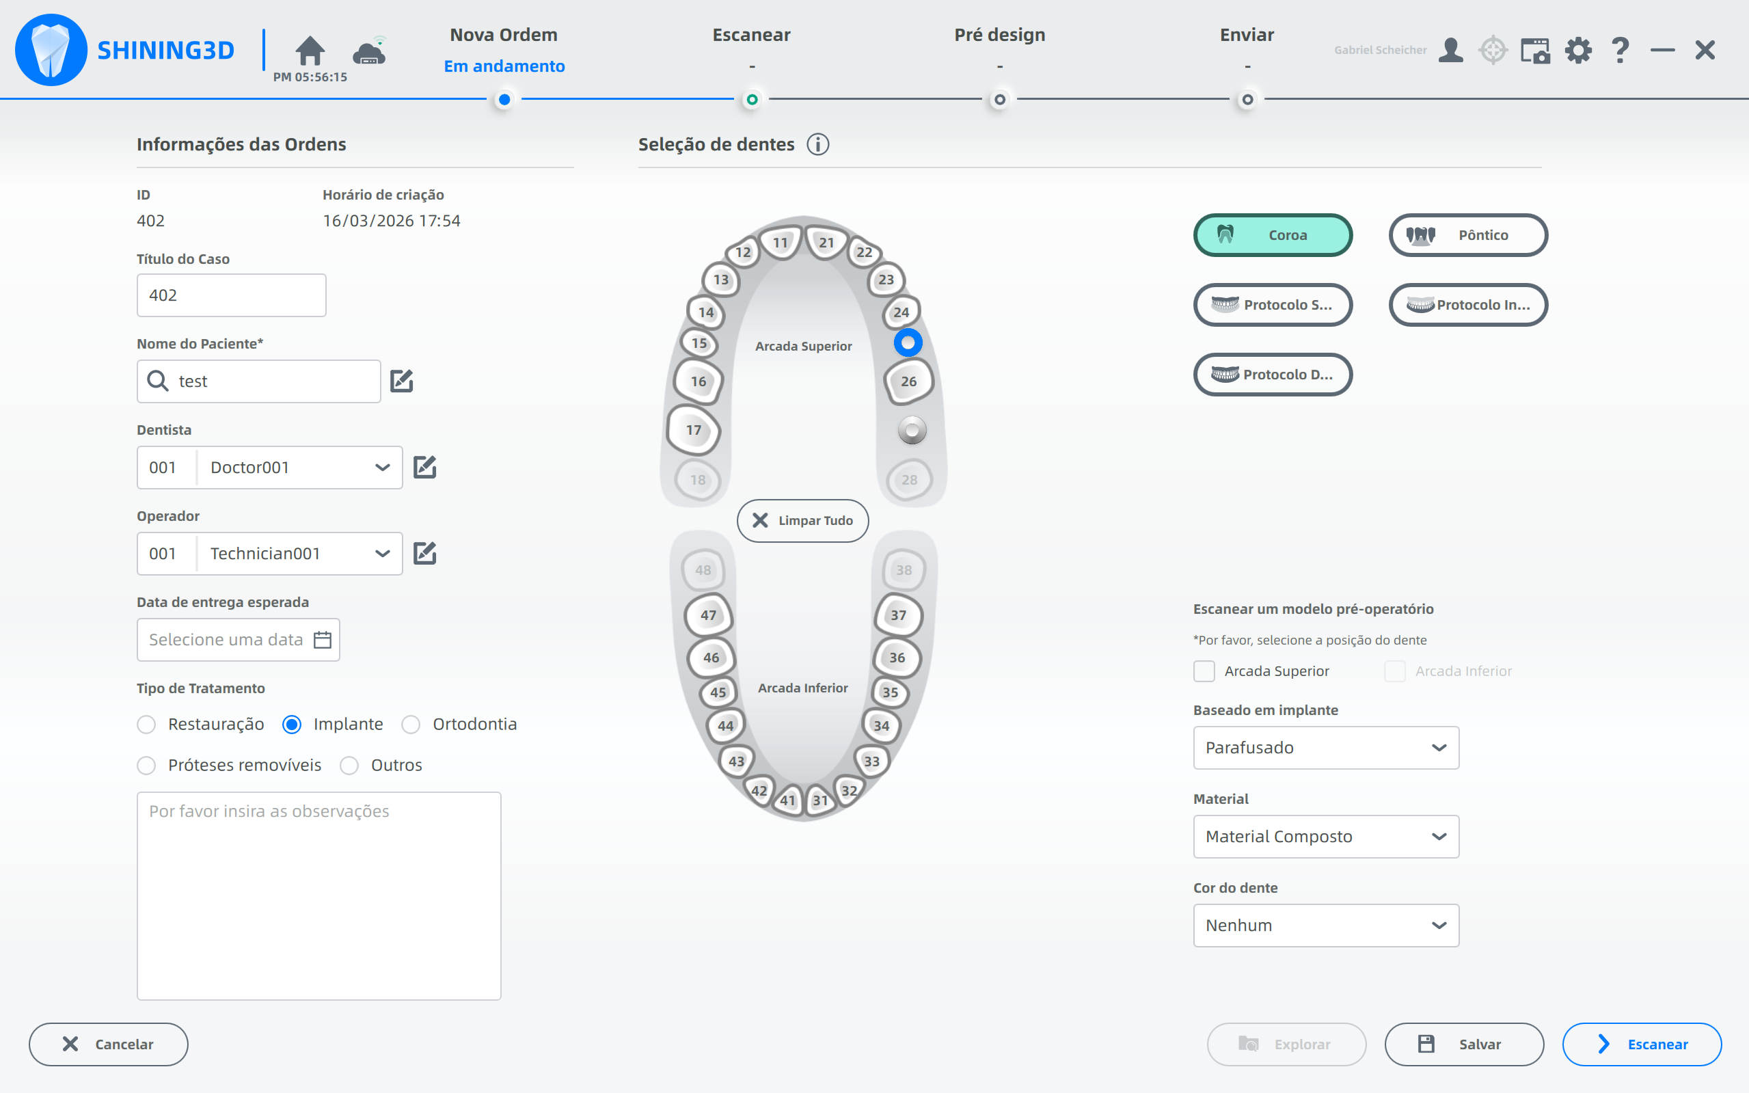Open the user account icon
Image resolution: width=1749 pixels, height=1093 pixels.
pos(1450,51)
